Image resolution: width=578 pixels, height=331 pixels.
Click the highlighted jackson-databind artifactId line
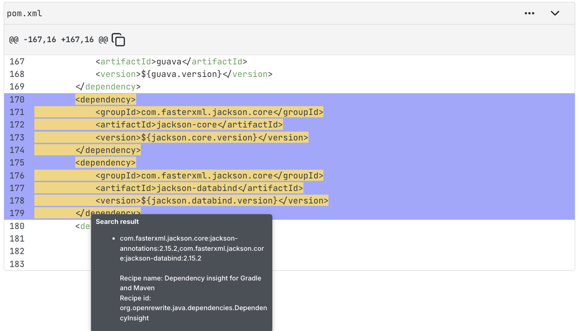click(199, 188)
